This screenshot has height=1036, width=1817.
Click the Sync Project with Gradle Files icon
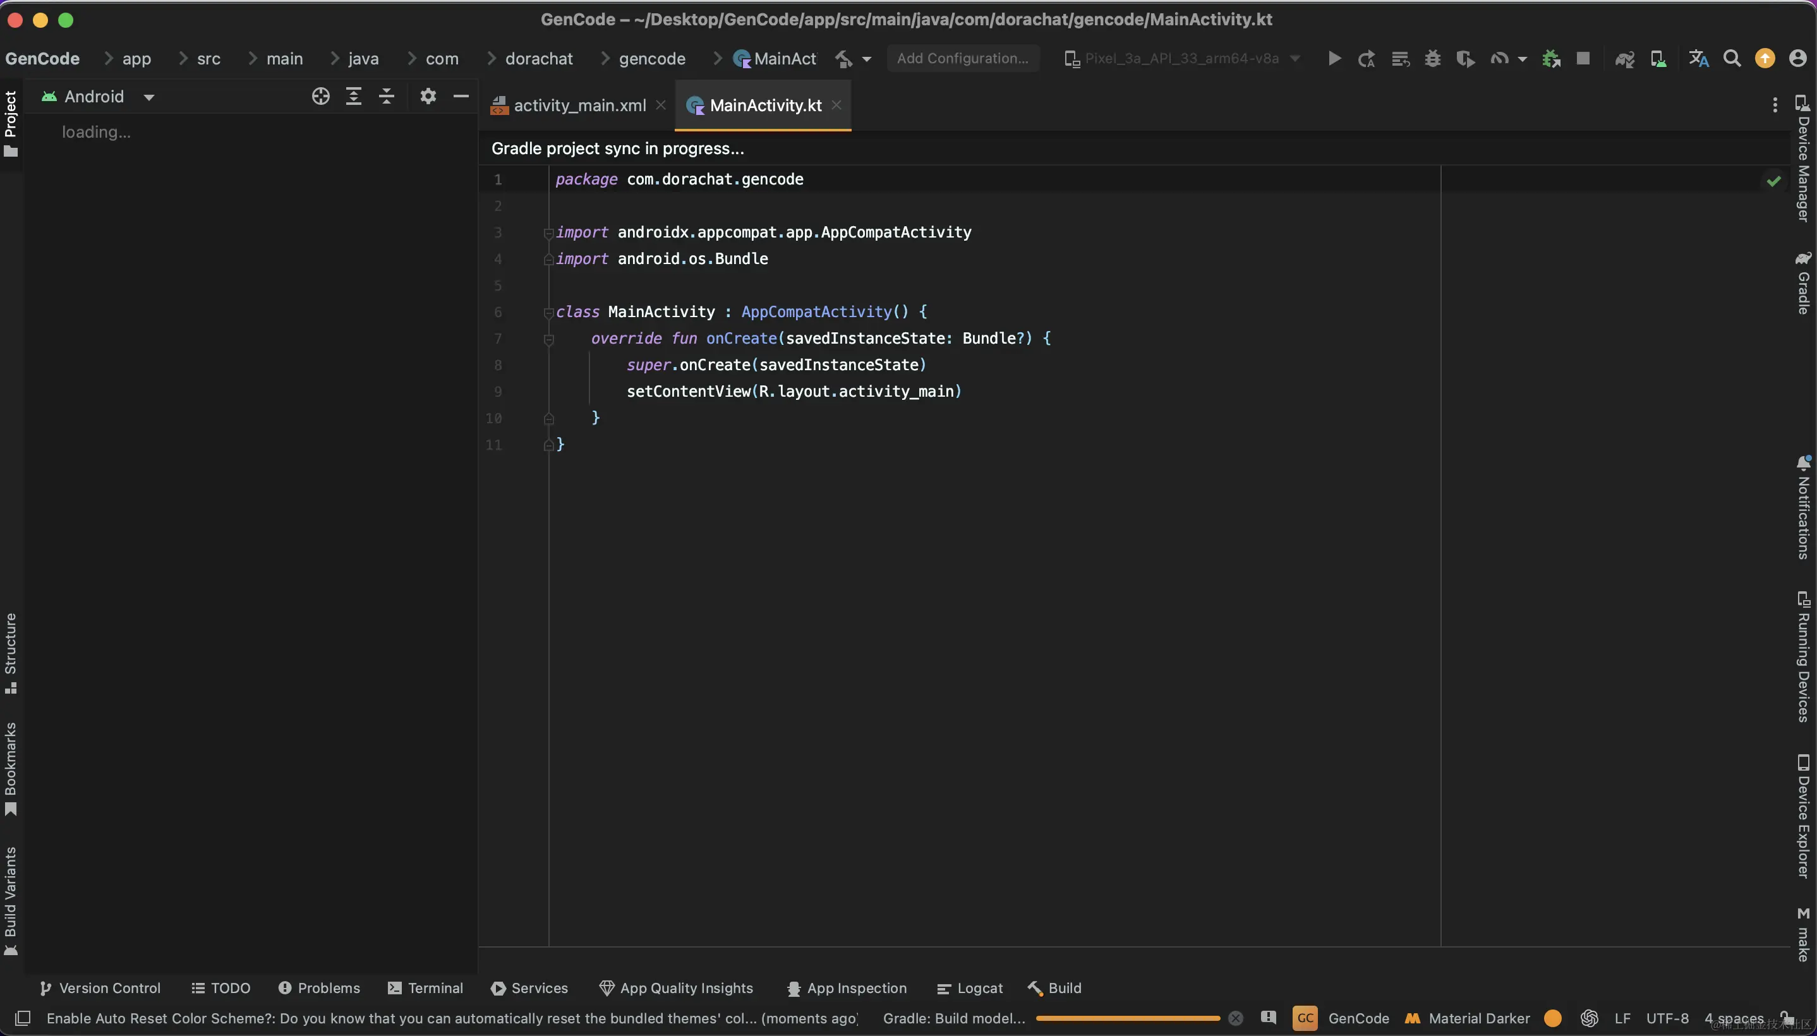click(x=1624, y=58)
